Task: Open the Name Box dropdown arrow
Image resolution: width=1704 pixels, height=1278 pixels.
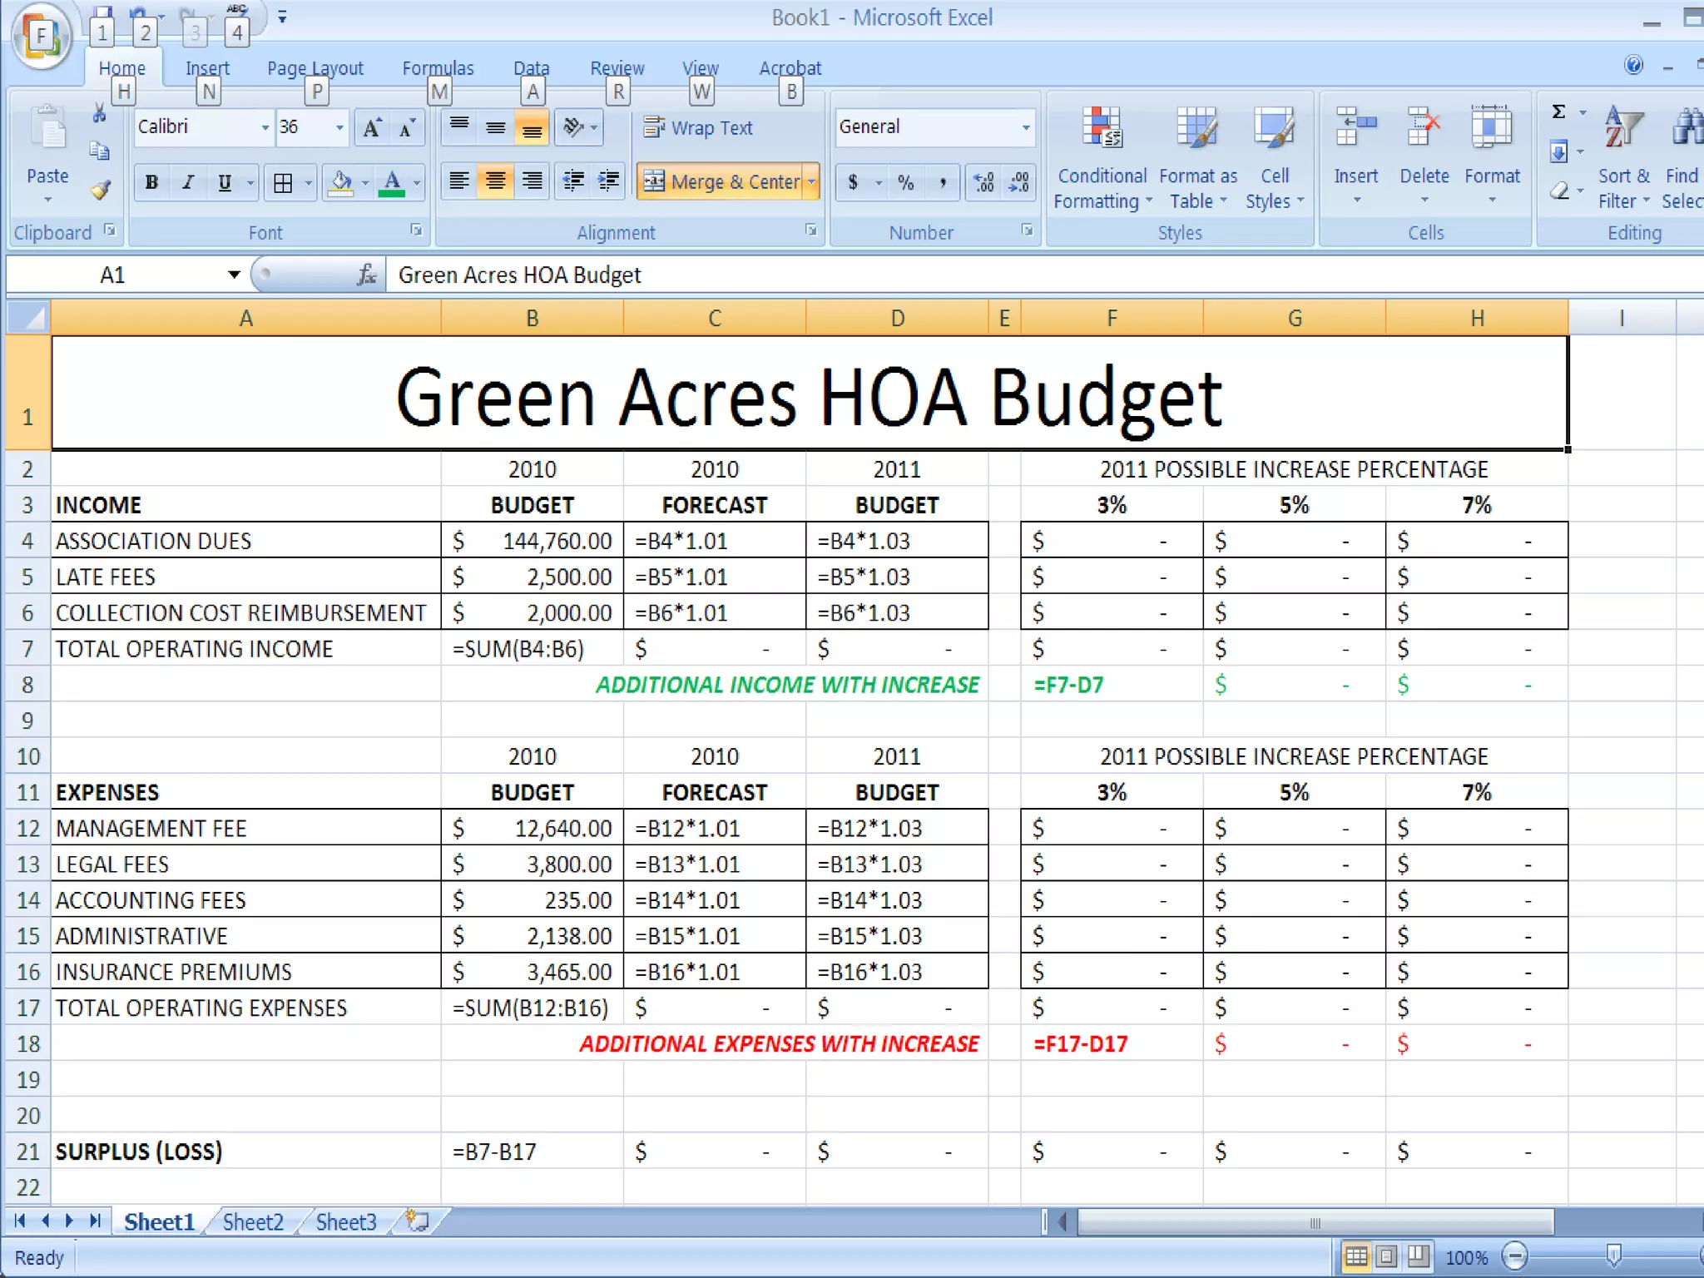Action: 234,275
